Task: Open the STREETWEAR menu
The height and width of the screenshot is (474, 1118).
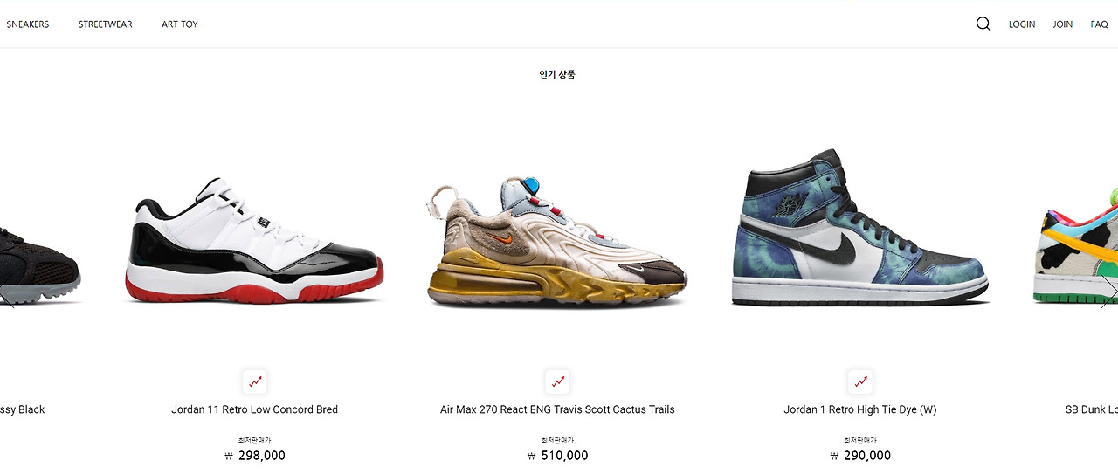Action: pos(106,24)
